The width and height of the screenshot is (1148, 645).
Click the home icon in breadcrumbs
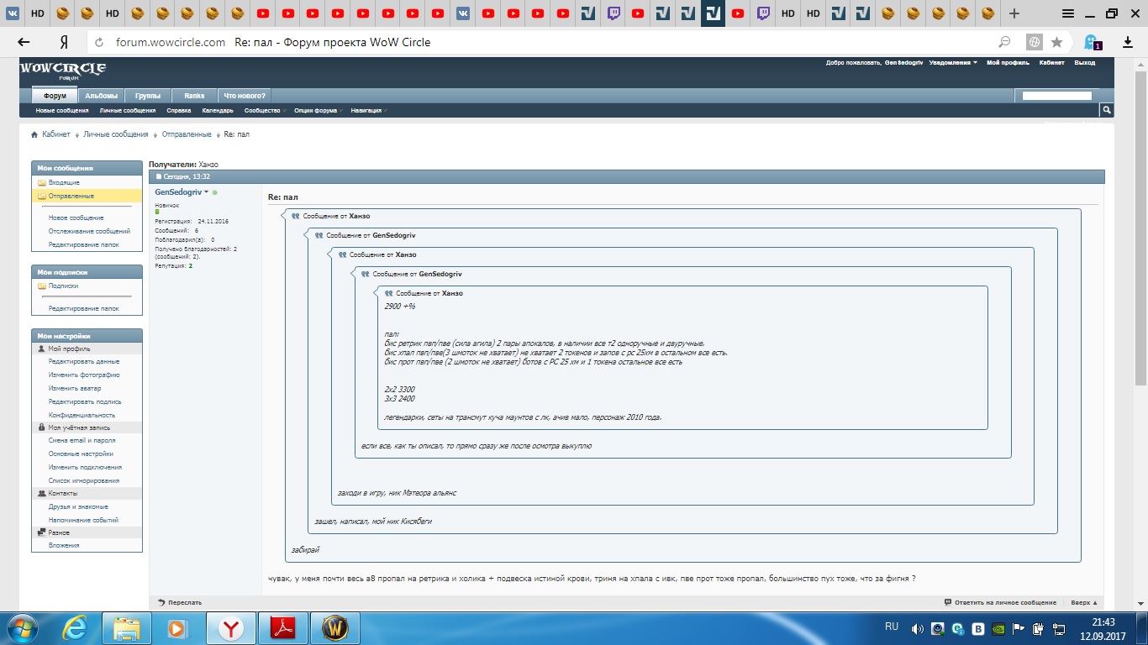click(x=34, y=134)
